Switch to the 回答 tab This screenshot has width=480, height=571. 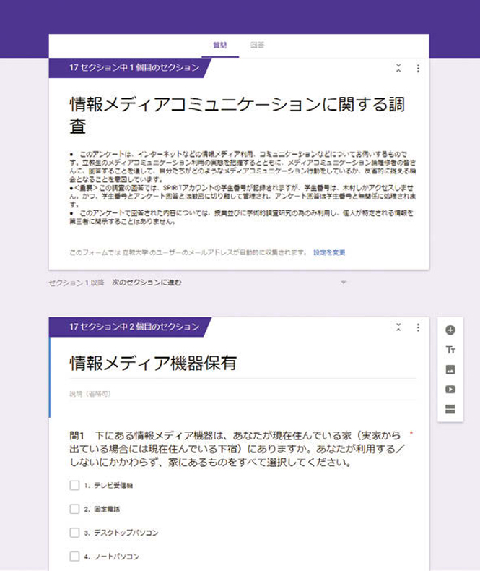click(258, 45)
